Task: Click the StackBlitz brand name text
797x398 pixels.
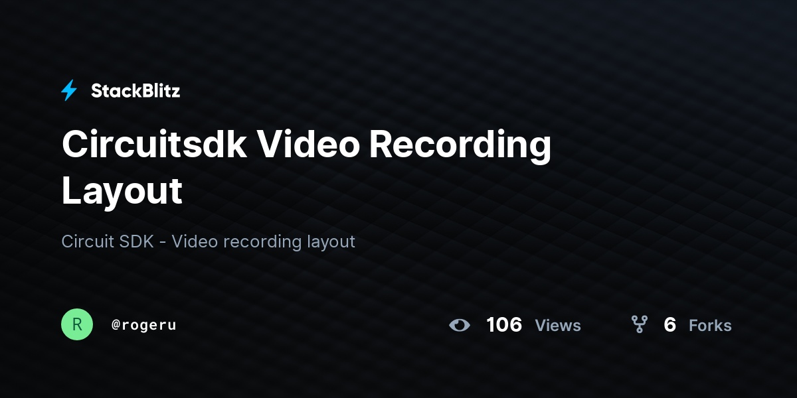Action: (135, 91)
